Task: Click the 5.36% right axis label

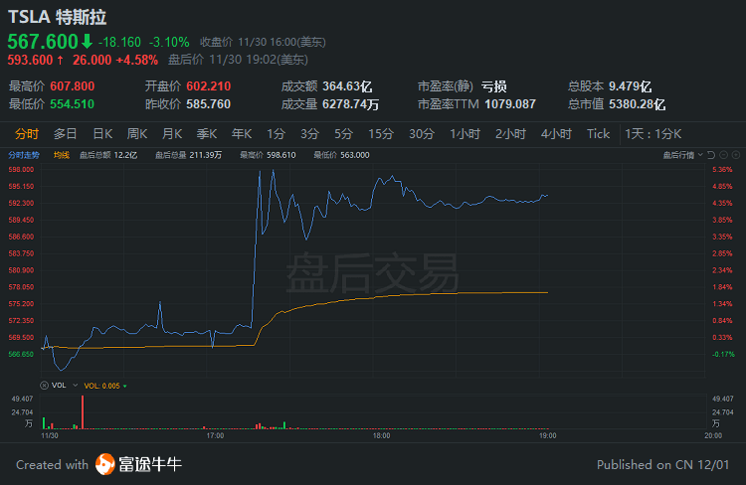Action: point(722,170)
